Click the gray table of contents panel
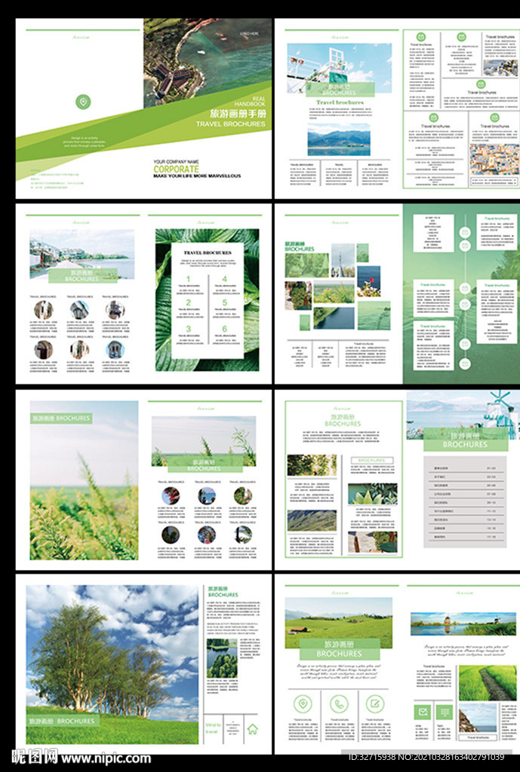The width and height of the screenshot is (520, 772). pyautogui.click(x=466, y=501)
